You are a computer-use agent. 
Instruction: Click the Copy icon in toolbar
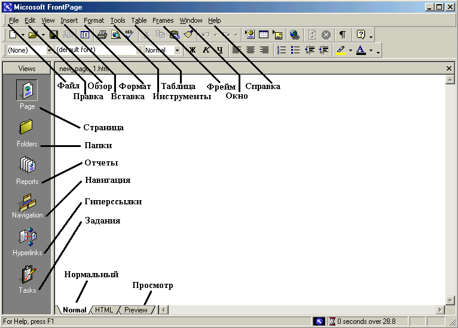[160, 35]
